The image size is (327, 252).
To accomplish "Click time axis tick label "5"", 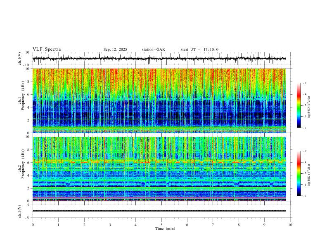I will coord(161,225).
